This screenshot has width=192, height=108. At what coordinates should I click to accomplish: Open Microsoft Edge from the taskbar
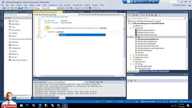tap(40, 105)
